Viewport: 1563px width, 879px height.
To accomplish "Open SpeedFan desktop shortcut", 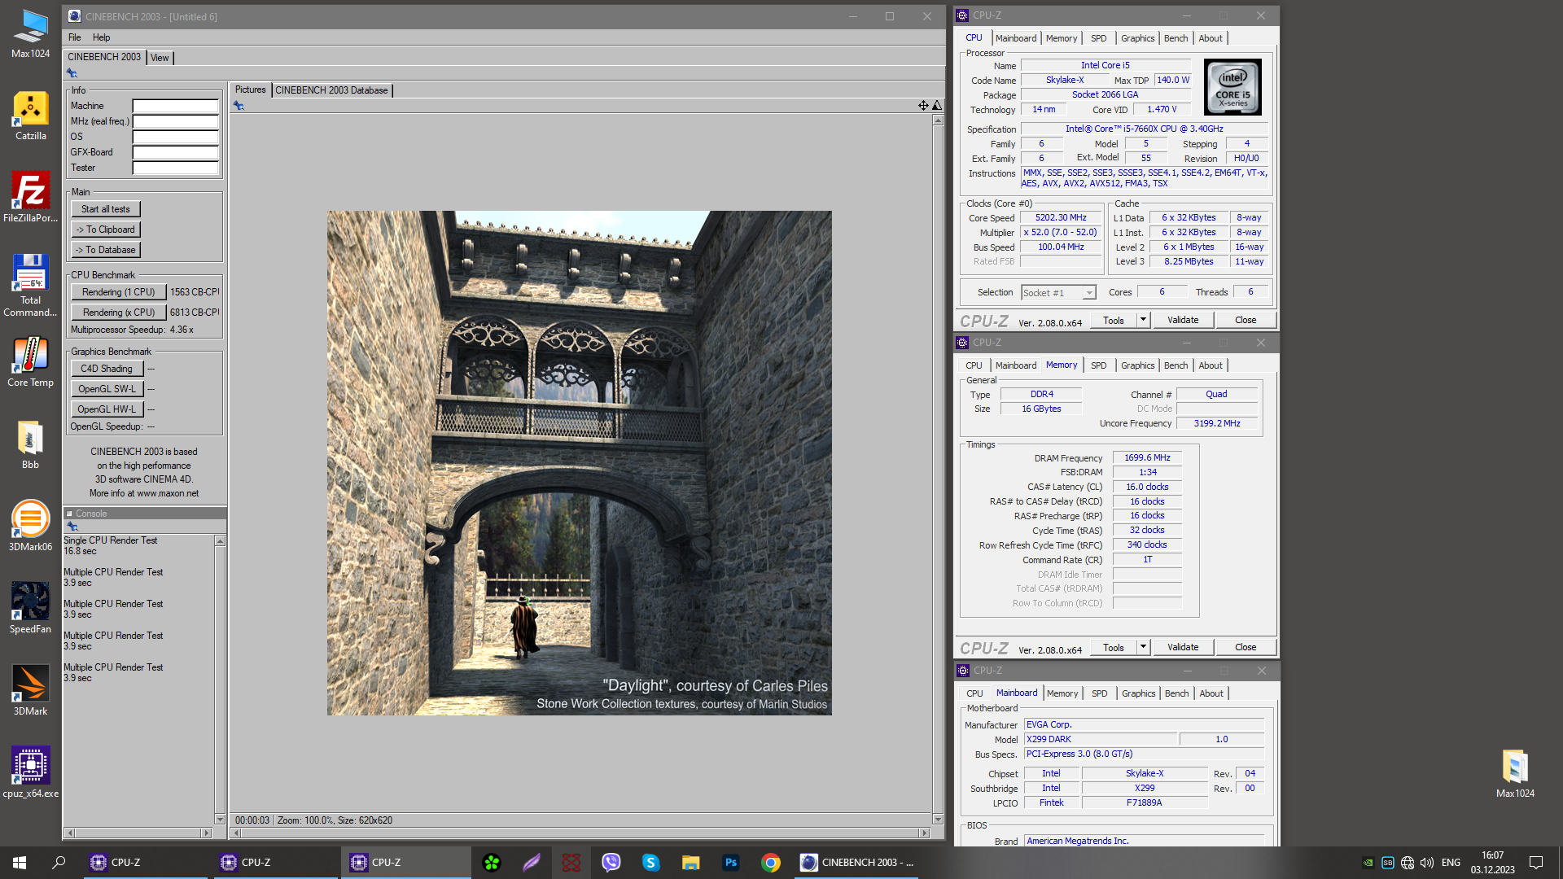I will coord(30,609).
